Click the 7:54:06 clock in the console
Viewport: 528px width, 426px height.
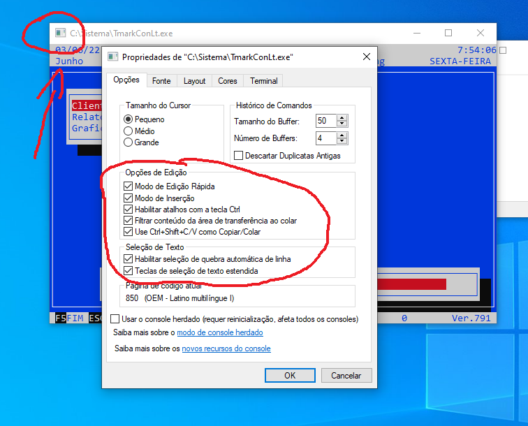click(477, 50)
